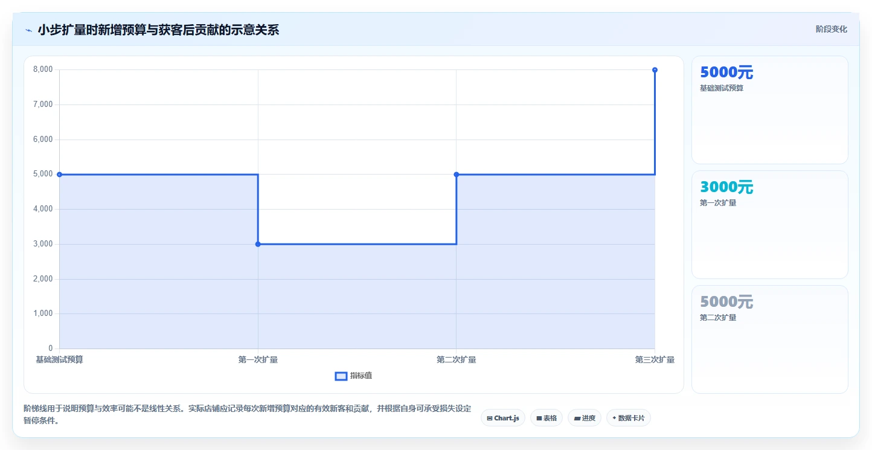The height and width of the screenshot is (450, 872).
Task: Click the 第一次扩量 card caption
Action: pyautogui.click(x=718, y=203)
